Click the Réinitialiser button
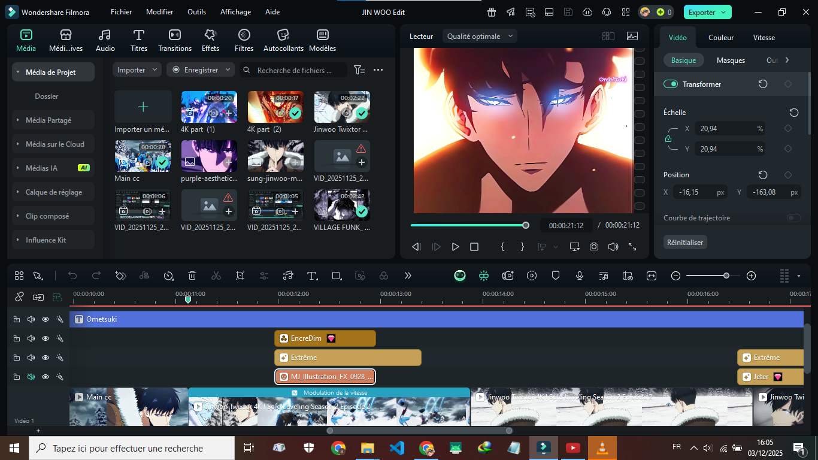Viewport: 818px width, 460px height. 685,243
